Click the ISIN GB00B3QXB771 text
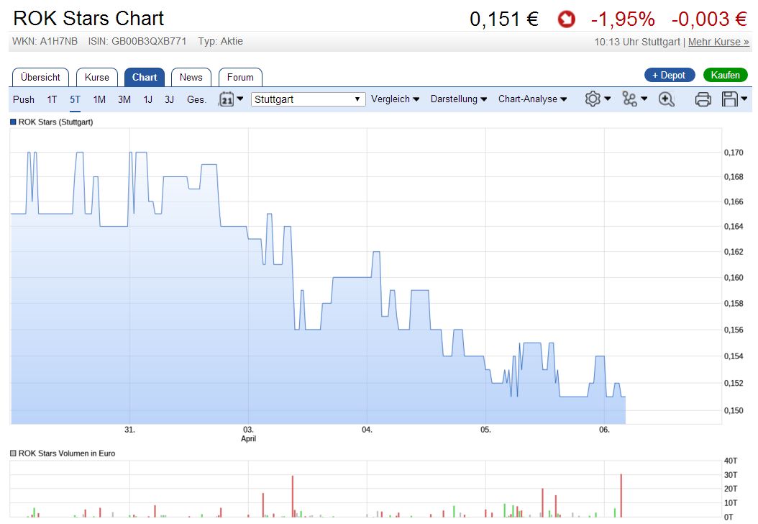 [137, 42]
